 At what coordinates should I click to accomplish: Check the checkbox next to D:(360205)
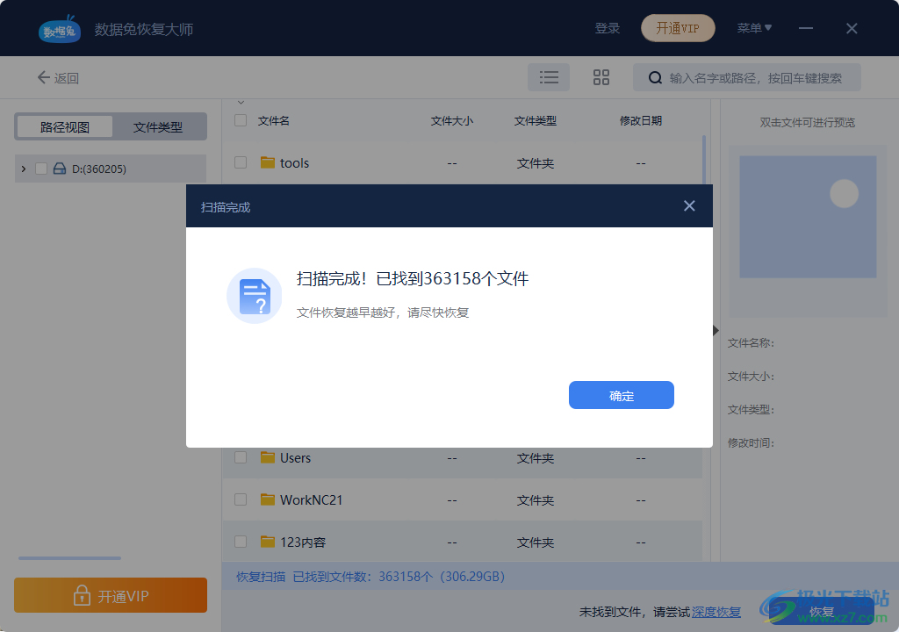(39, 169)
